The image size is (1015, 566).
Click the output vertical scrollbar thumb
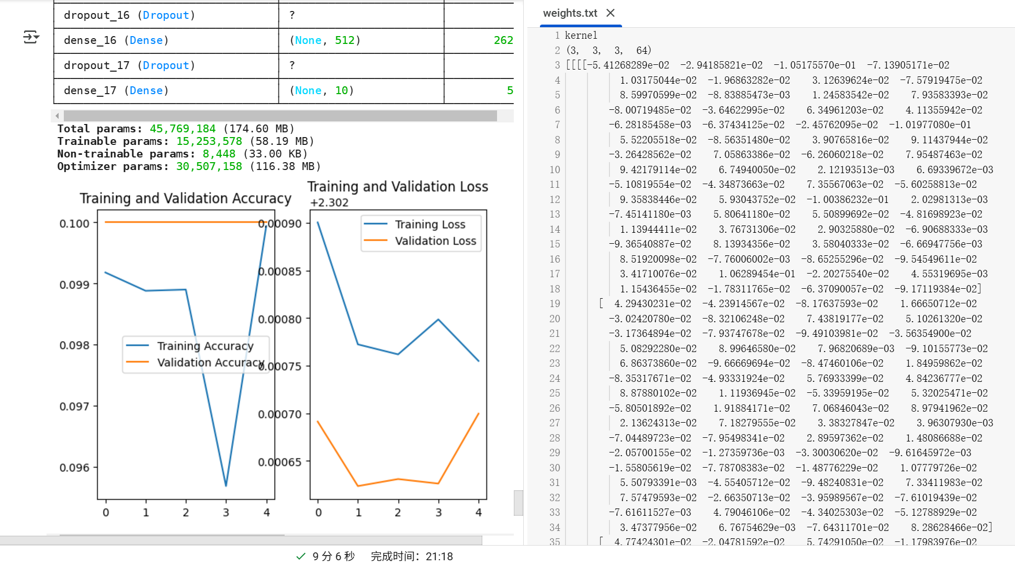[x=518, y=502]
